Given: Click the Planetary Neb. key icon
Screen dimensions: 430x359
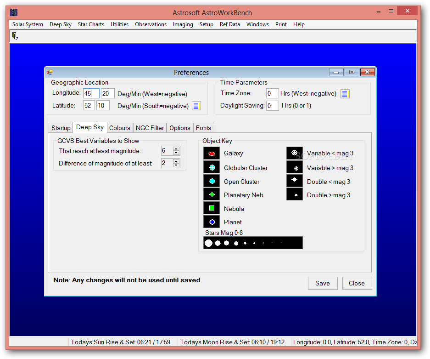Looking at the screenshot, I should [x=212, y=194].
